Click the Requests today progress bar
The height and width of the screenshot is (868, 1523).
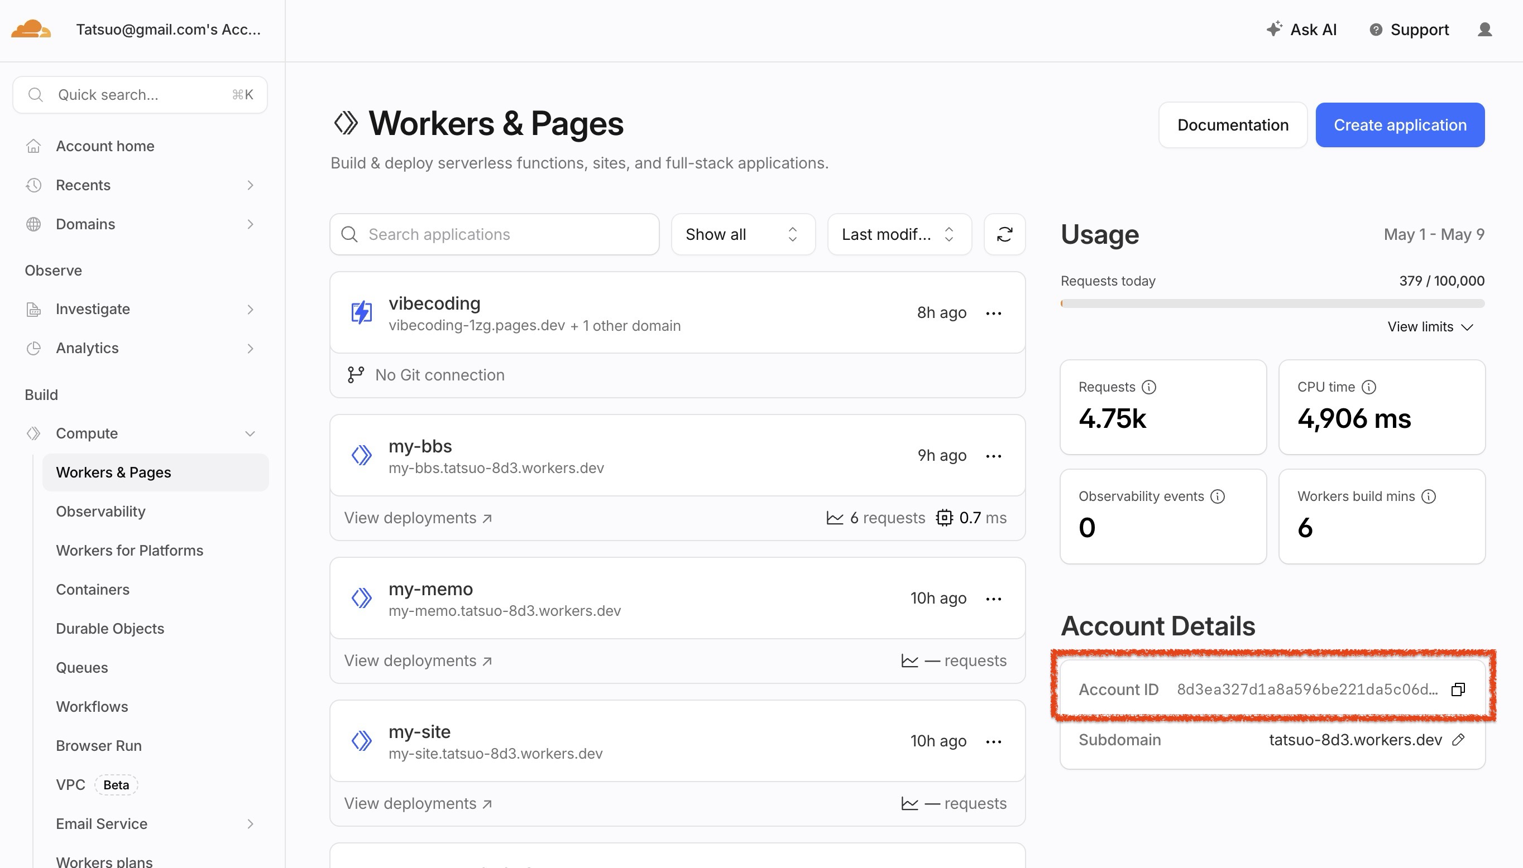coord(1272,303)
